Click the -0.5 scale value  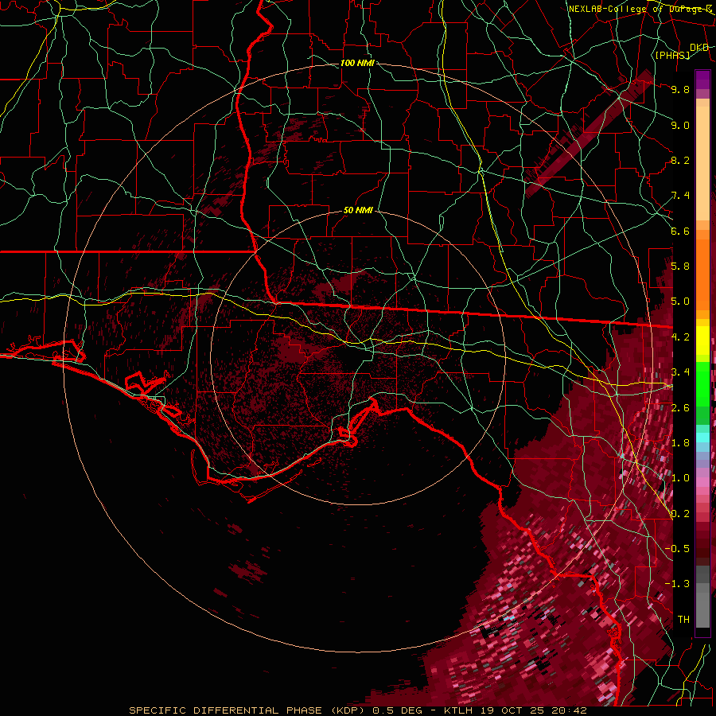point(677,549)
